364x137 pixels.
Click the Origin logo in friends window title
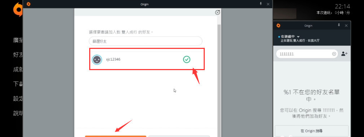tap(278, 26)
